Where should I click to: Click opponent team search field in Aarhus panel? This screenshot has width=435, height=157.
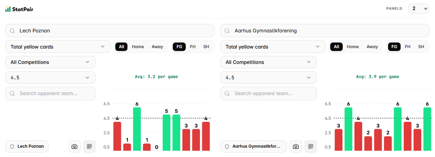coord(269,93)
